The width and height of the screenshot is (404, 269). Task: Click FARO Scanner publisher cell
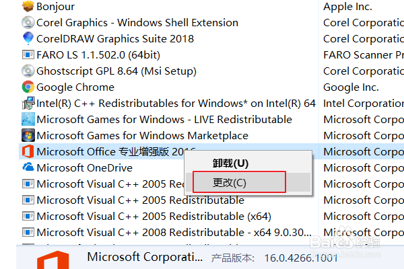363,54
